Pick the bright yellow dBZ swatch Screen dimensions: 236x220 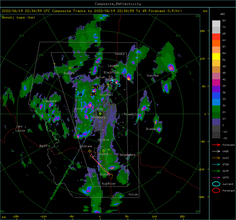point(216,56)
